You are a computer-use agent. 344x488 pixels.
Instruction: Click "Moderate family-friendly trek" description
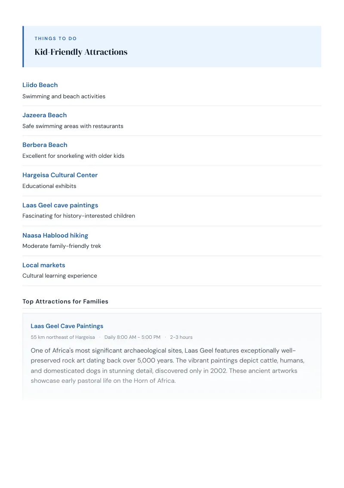61,246
